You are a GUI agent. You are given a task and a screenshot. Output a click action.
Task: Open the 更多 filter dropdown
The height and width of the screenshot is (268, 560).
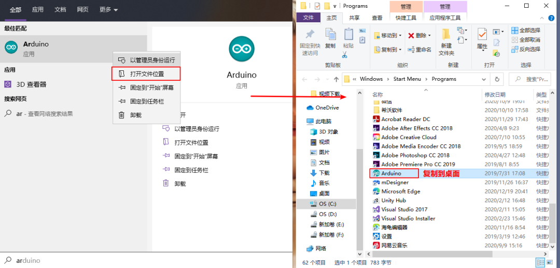click(109, 10)
